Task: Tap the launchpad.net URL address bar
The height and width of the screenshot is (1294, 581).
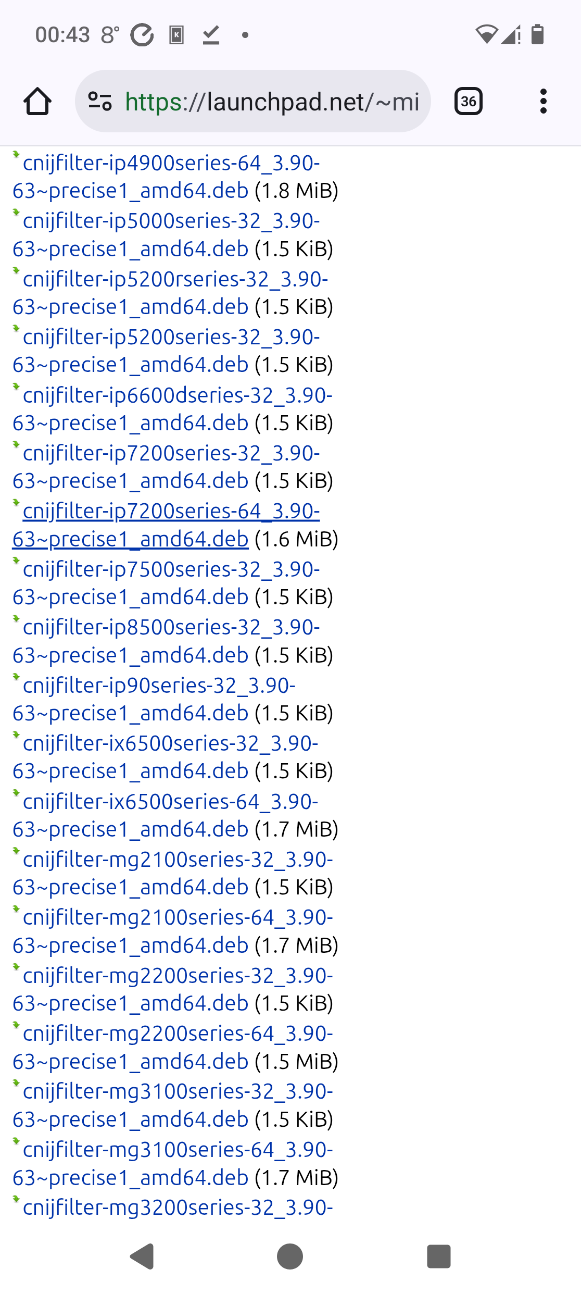Action: point(271,101)
